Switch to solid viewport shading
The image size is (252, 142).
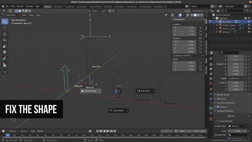[195, 15]
